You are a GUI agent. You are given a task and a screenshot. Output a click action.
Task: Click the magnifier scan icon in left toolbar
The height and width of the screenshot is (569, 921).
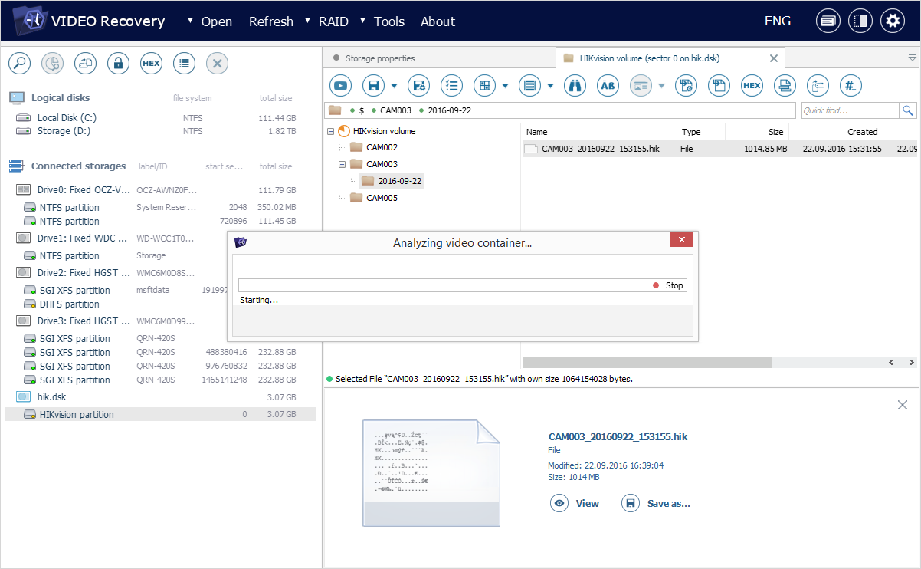pos(19,64)
